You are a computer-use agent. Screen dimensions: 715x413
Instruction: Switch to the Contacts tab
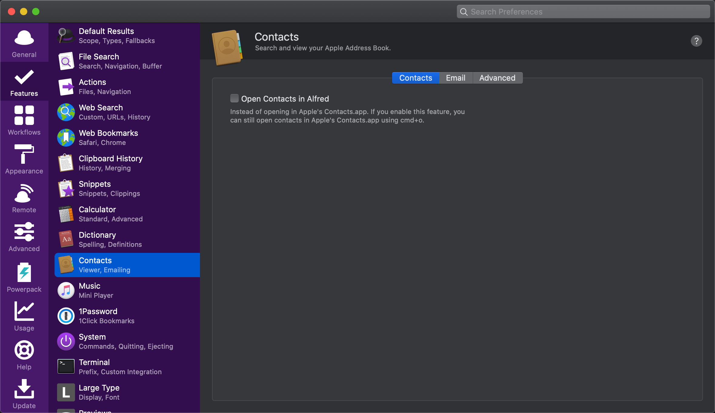click(416, 78)
